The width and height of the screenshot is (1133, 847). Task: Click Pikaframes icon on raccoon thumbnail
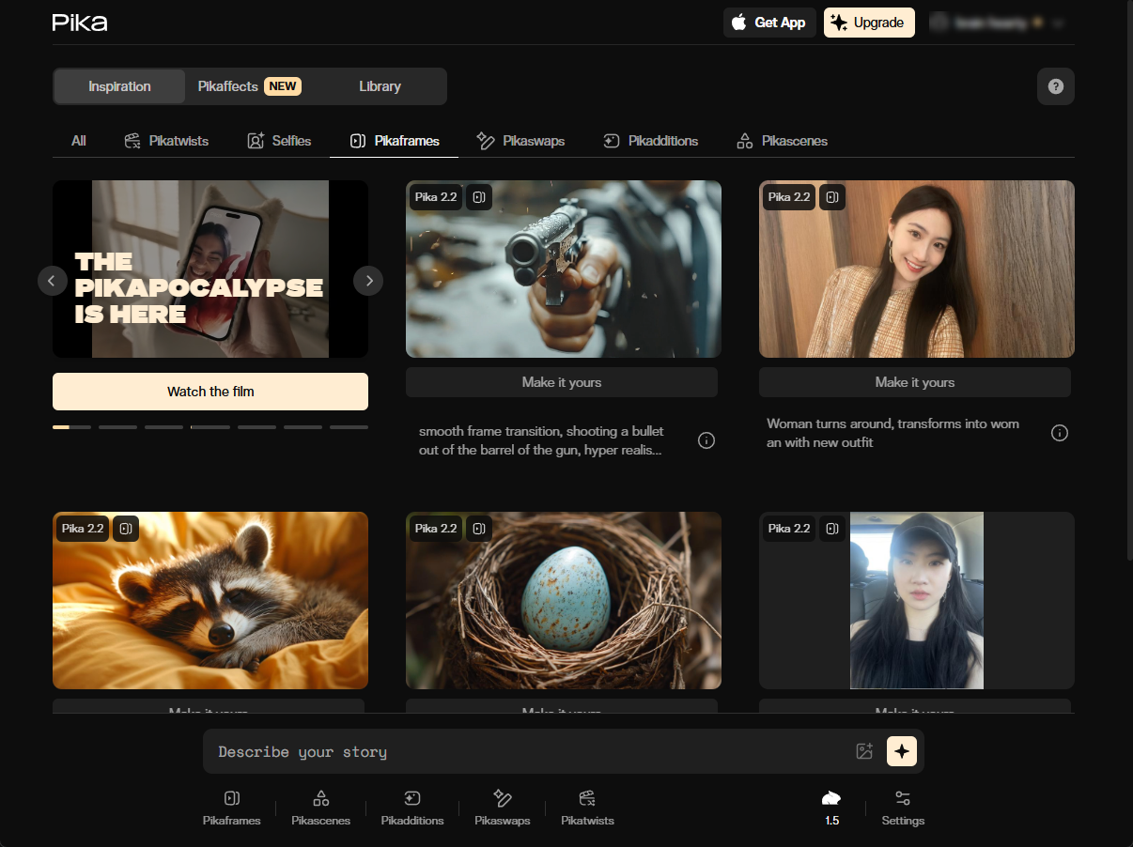click(x=126, y=529)
